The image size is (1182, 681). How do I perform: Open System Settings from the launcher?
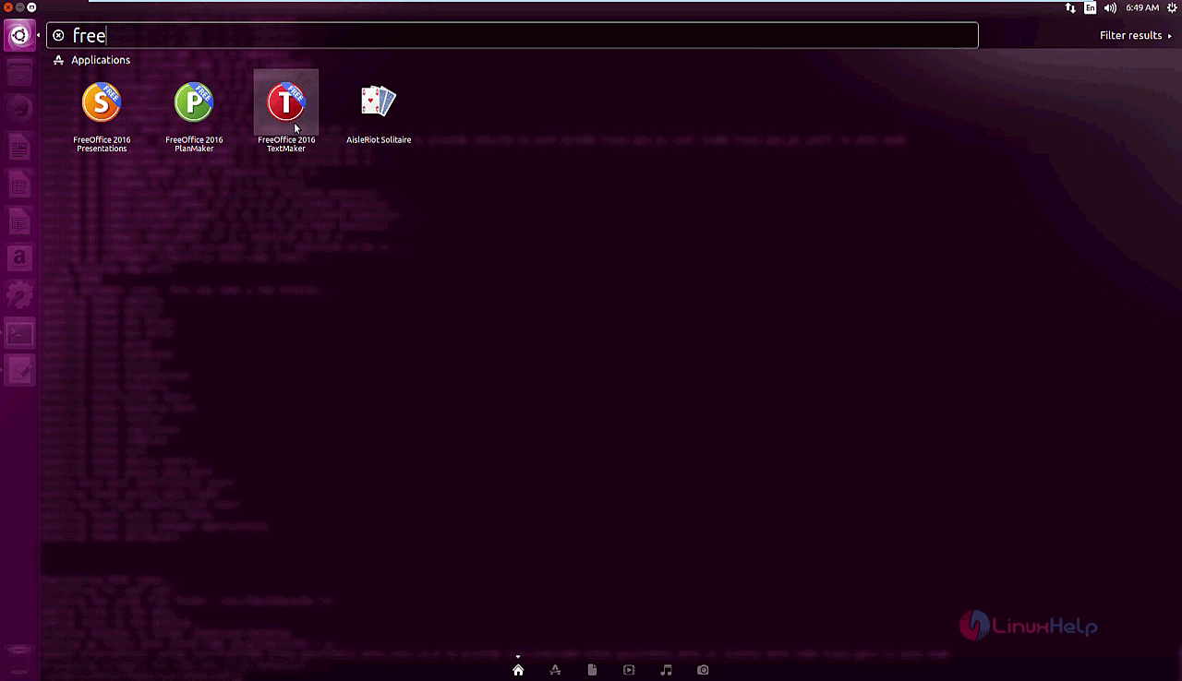coord(19,295)
